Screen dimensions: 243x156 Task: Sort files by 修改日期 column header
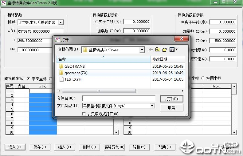167,59
